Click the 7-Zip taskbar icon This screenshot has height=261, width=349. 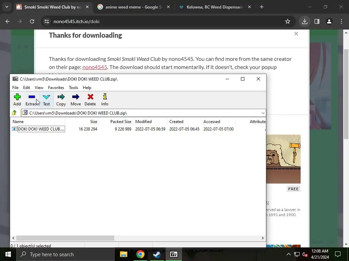173,254
